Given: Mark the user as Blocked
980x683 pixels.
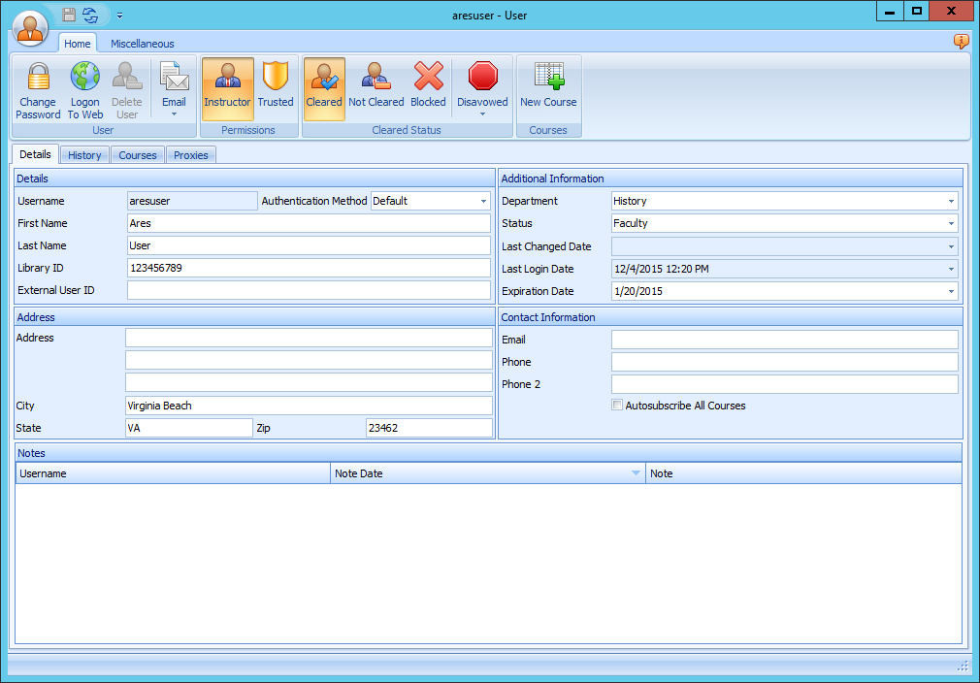Looking at the screenshot, I should [x=428, y=89].
